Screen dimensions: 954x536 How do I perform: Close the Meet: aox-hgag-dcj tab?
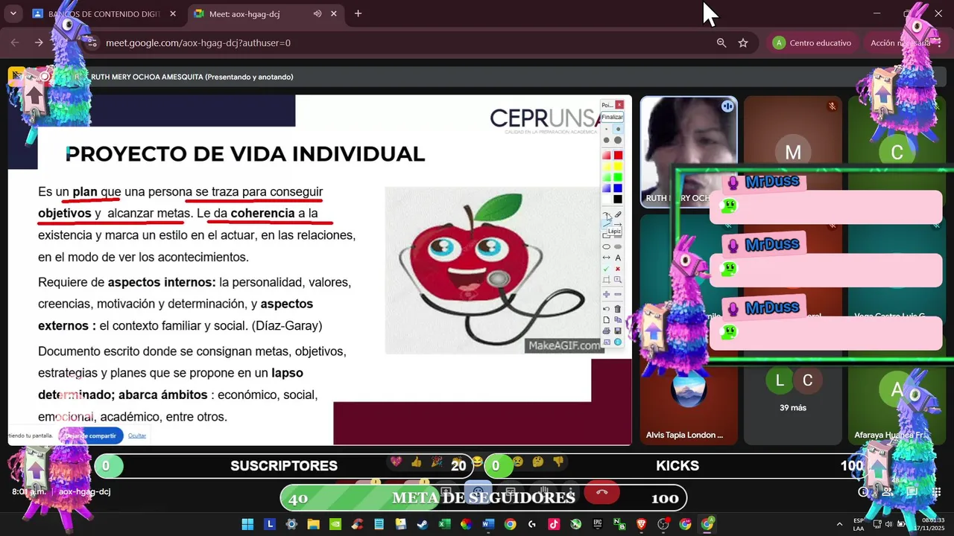point(334,13)
